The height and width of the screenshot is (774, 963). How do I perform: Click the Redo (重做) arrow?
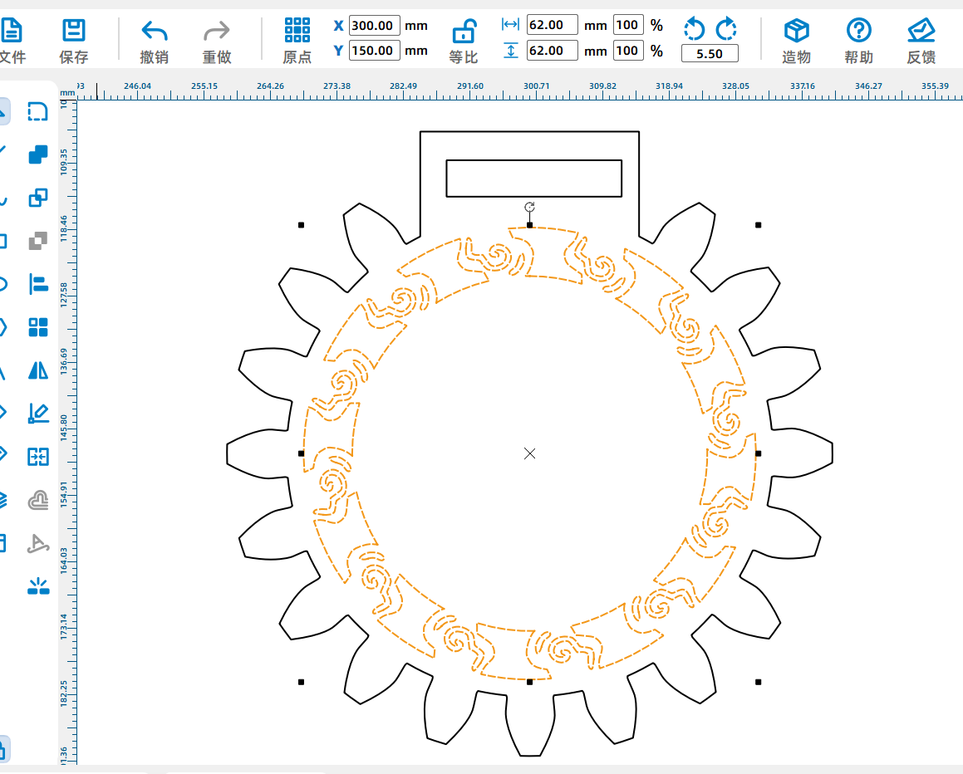[216, 42]
